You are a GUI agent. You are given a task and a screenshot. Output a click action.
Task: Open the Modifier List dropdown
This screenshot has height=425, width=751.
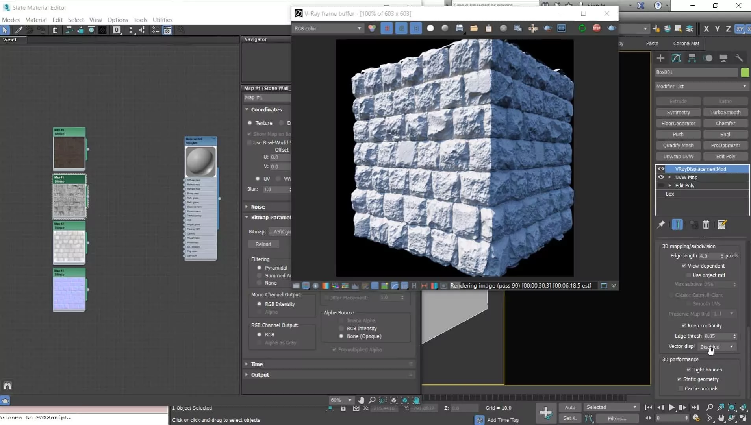click(x=701, y=86)
